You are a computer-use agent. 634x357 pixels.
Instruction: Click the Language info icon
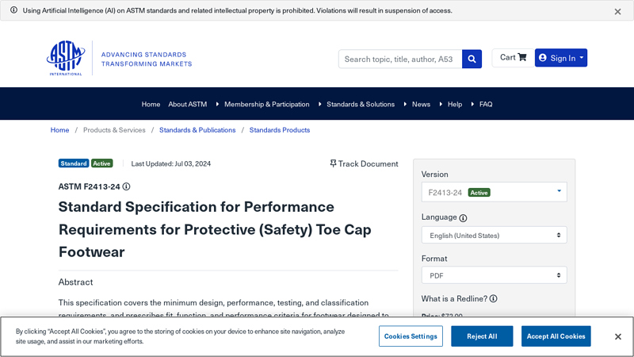coord(464,218)
